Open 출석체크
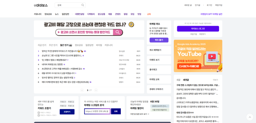The height and width of the screenshot is (123, 256). (159, 70)
